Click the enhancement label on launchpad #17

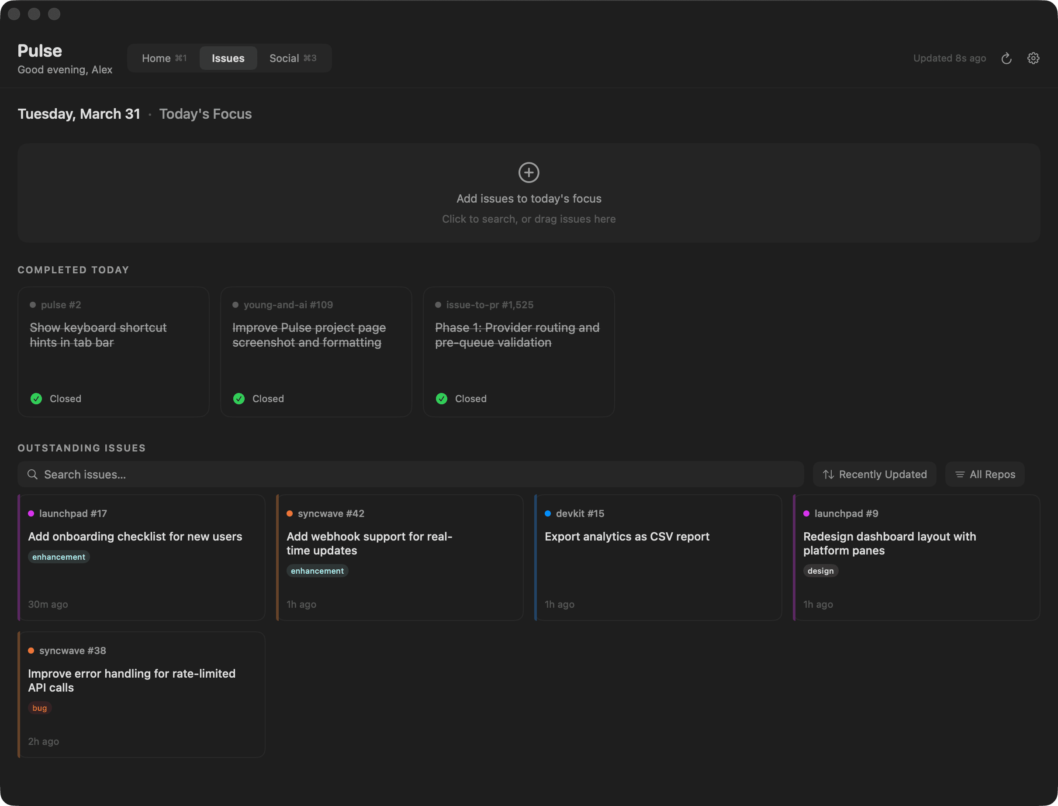59,557
